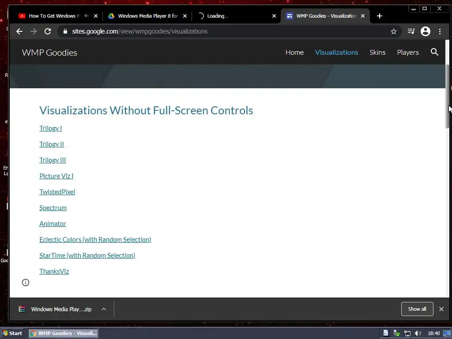Open the Picture Viz I link
The width and height of the screenshot is (452, 339).
point(56,176)
